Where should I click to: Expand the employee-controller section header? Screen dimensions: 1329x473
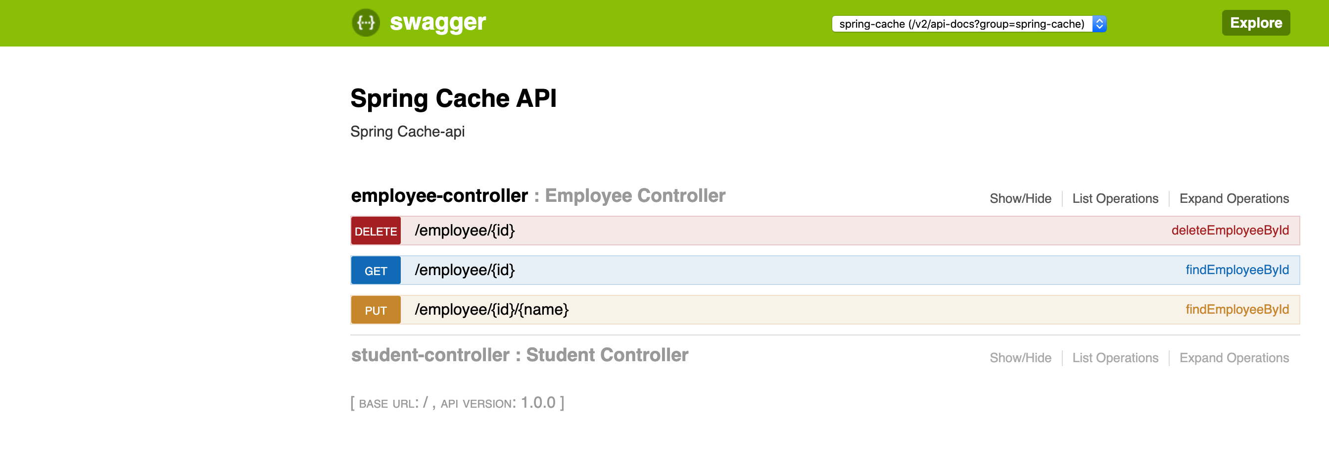[x=439, y=196]
